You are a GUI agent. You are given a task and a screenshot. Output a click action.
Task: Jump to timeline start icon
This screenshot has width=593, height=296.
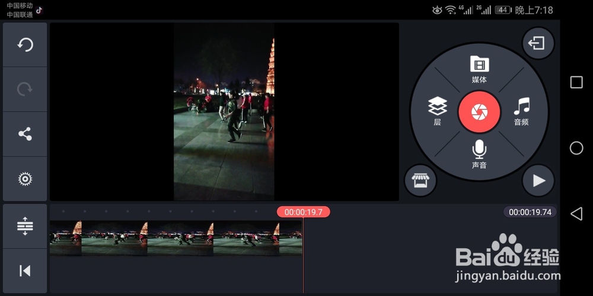coord(25,271)
